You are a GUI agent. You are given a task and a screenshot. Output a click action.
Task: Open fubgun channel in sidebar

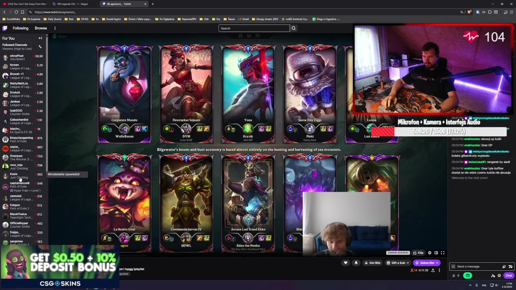coord(23,207)
